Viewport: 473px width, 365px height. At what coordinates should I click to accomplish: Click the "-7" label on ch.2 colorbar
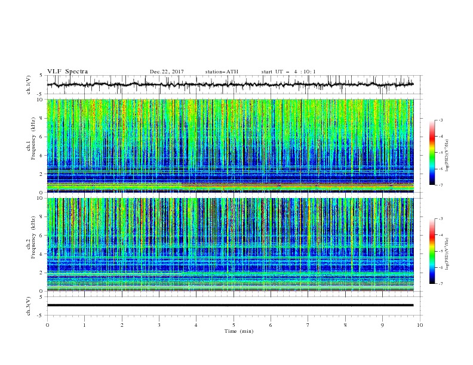(x=441, y=284)
